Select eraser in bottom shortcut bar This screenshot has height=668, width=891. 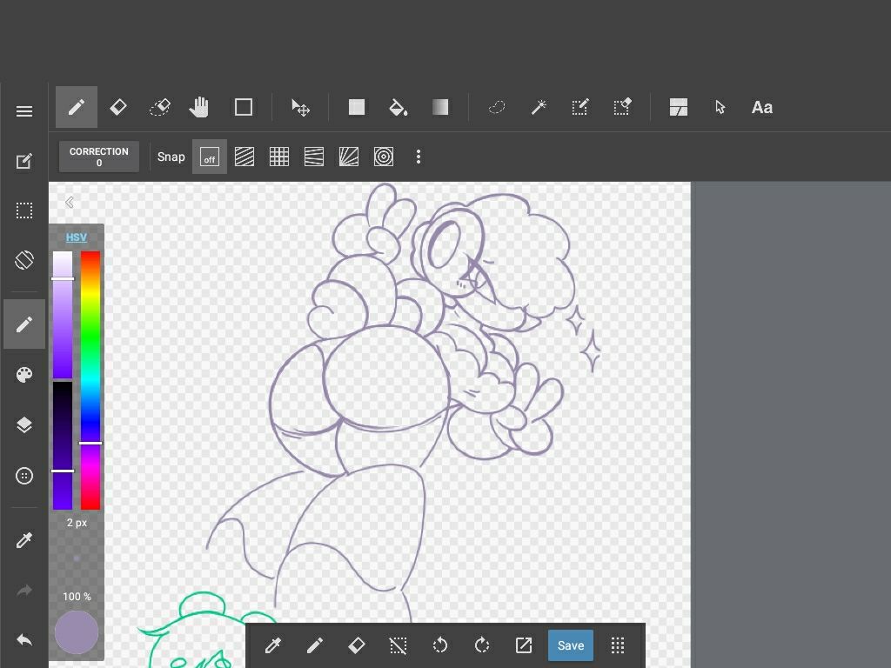[356, 645]
